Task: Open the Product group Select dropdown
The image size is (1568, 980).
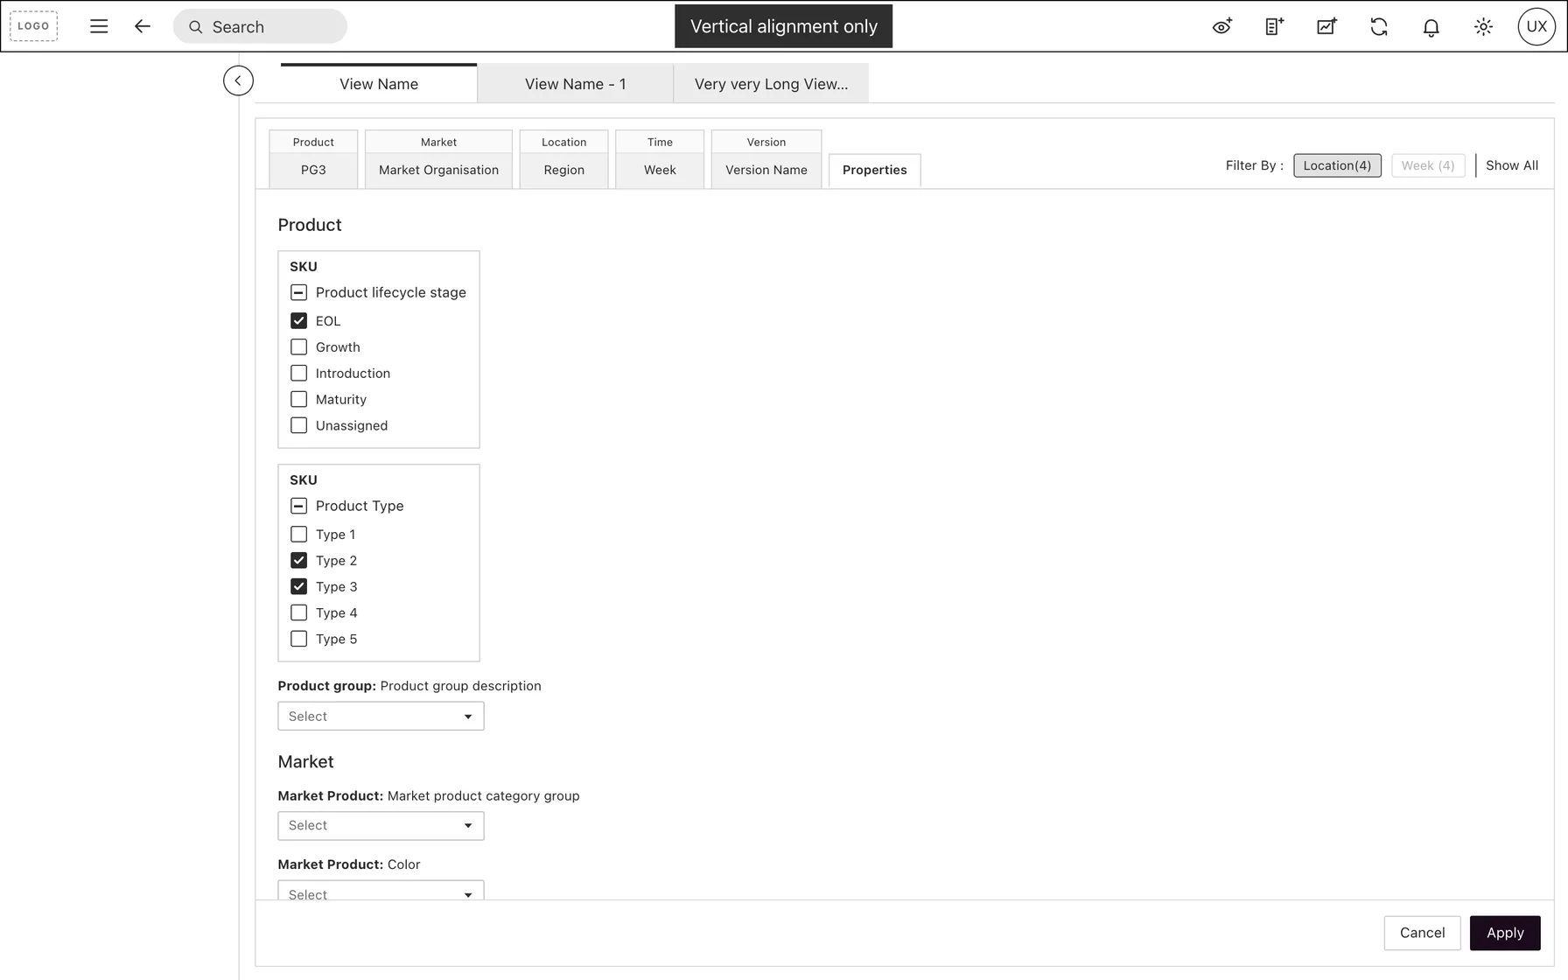Action: coord(381,716)
